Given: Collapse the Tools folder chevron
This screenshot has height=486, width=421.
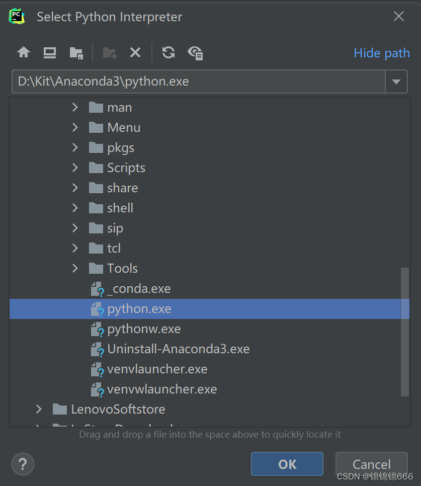Looking at the screenshot, I should tap(74, 268).
